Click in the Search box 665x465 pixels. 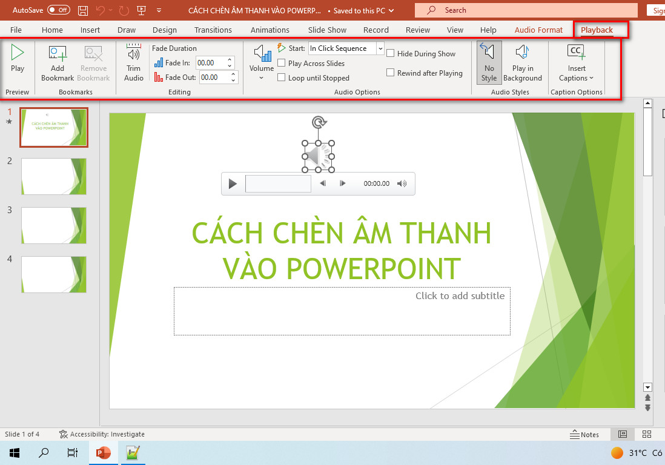click(x=526, y=10)
